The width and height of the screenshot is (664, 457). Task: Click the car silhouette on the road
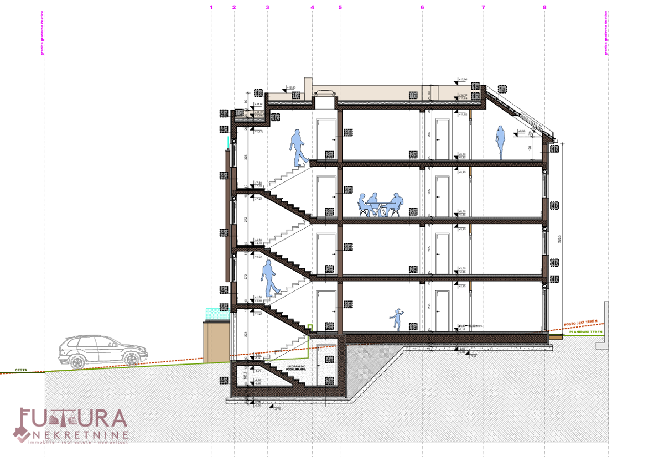[x=103, y=351]
